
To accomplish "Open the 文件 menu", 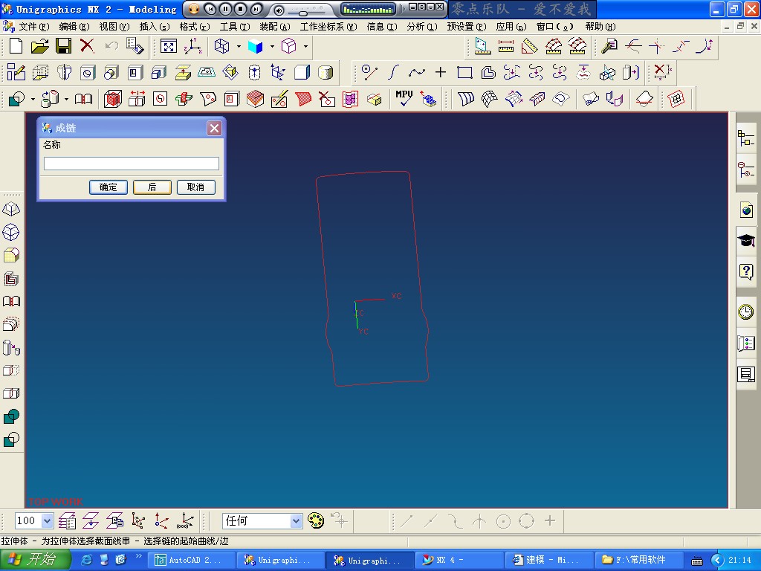I will tap(33, 27).
